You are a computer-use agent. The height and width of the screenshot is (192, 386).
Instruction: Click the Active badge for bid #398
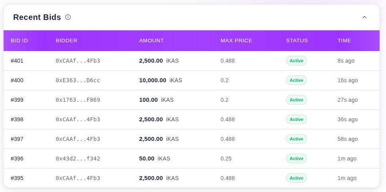click(x=296, y=119)
